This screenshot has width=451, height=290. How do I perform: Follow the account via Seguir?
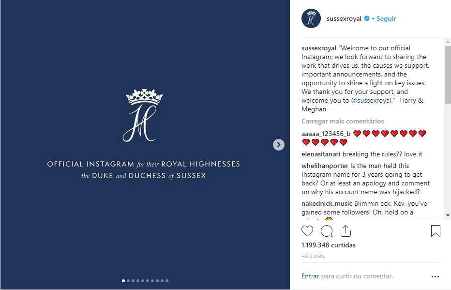(386, 19)
